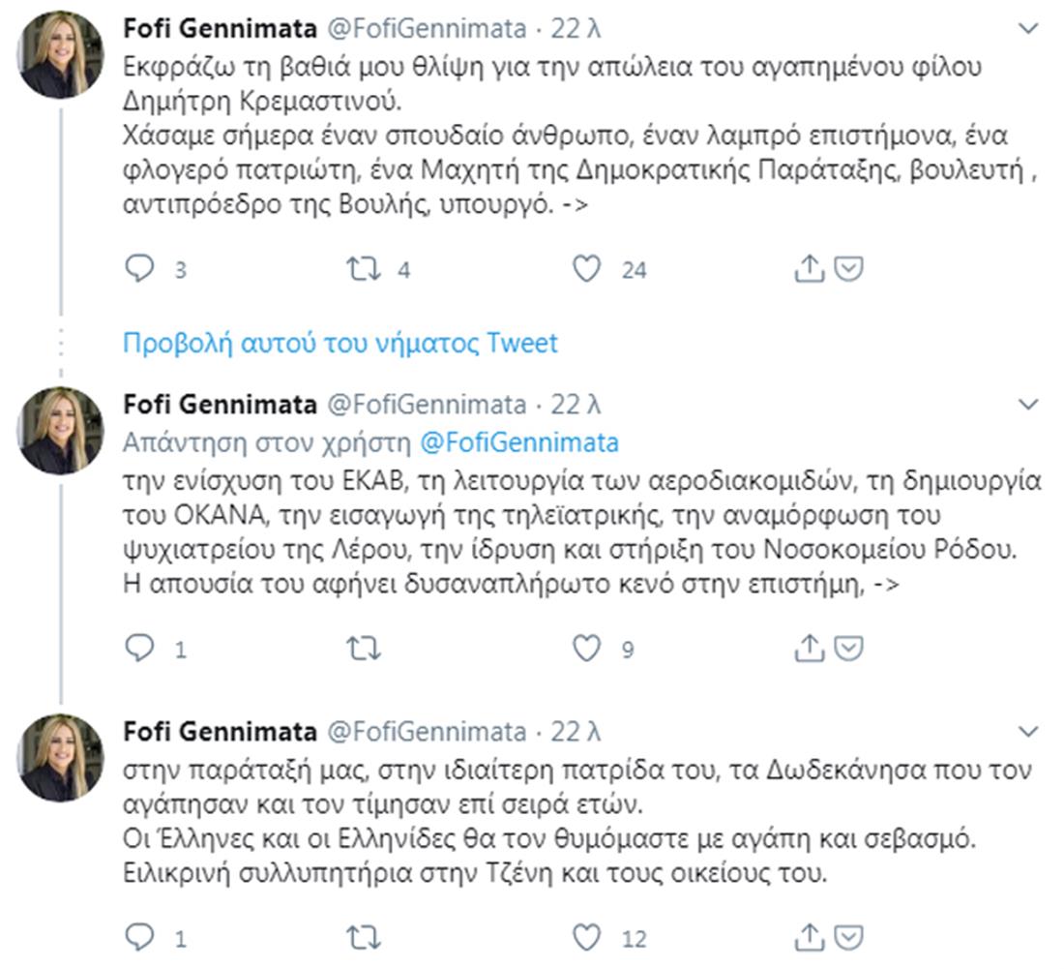Retweet the first tweet with 4 retweets
The height and width of the screenshot is (969, 1064).
[364, 268]
